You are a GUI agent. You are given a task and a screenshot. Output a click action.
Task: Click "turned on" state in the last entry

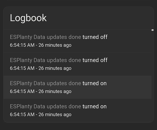point(95,107)
